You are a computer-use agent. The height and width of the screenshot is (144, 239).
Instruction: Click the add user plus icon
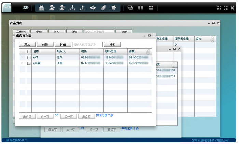pyautogui.click(x=62, y=8)
